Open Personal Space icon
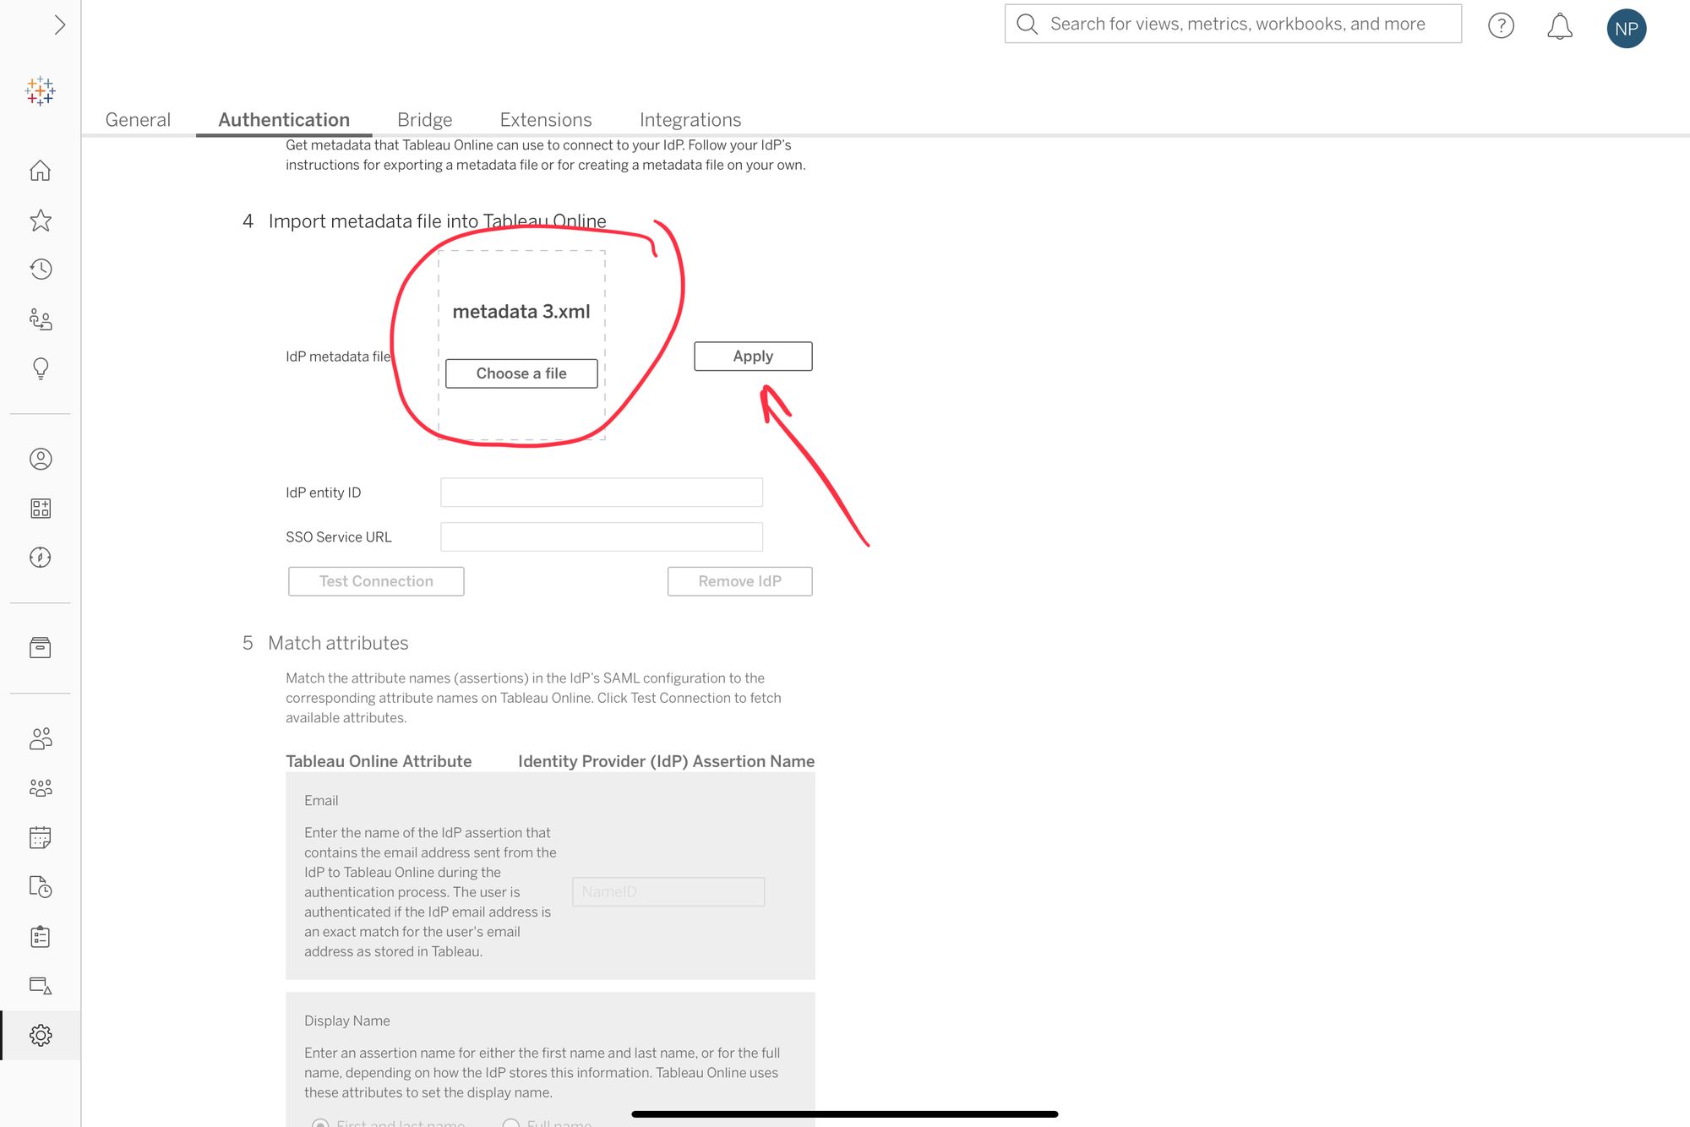The height and width of the screenshot is (1127, 1690). pos(40,459)
